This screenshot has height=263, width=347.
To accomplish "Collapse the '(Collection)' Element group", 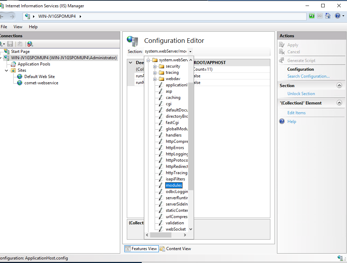I will tap(339, 103).
